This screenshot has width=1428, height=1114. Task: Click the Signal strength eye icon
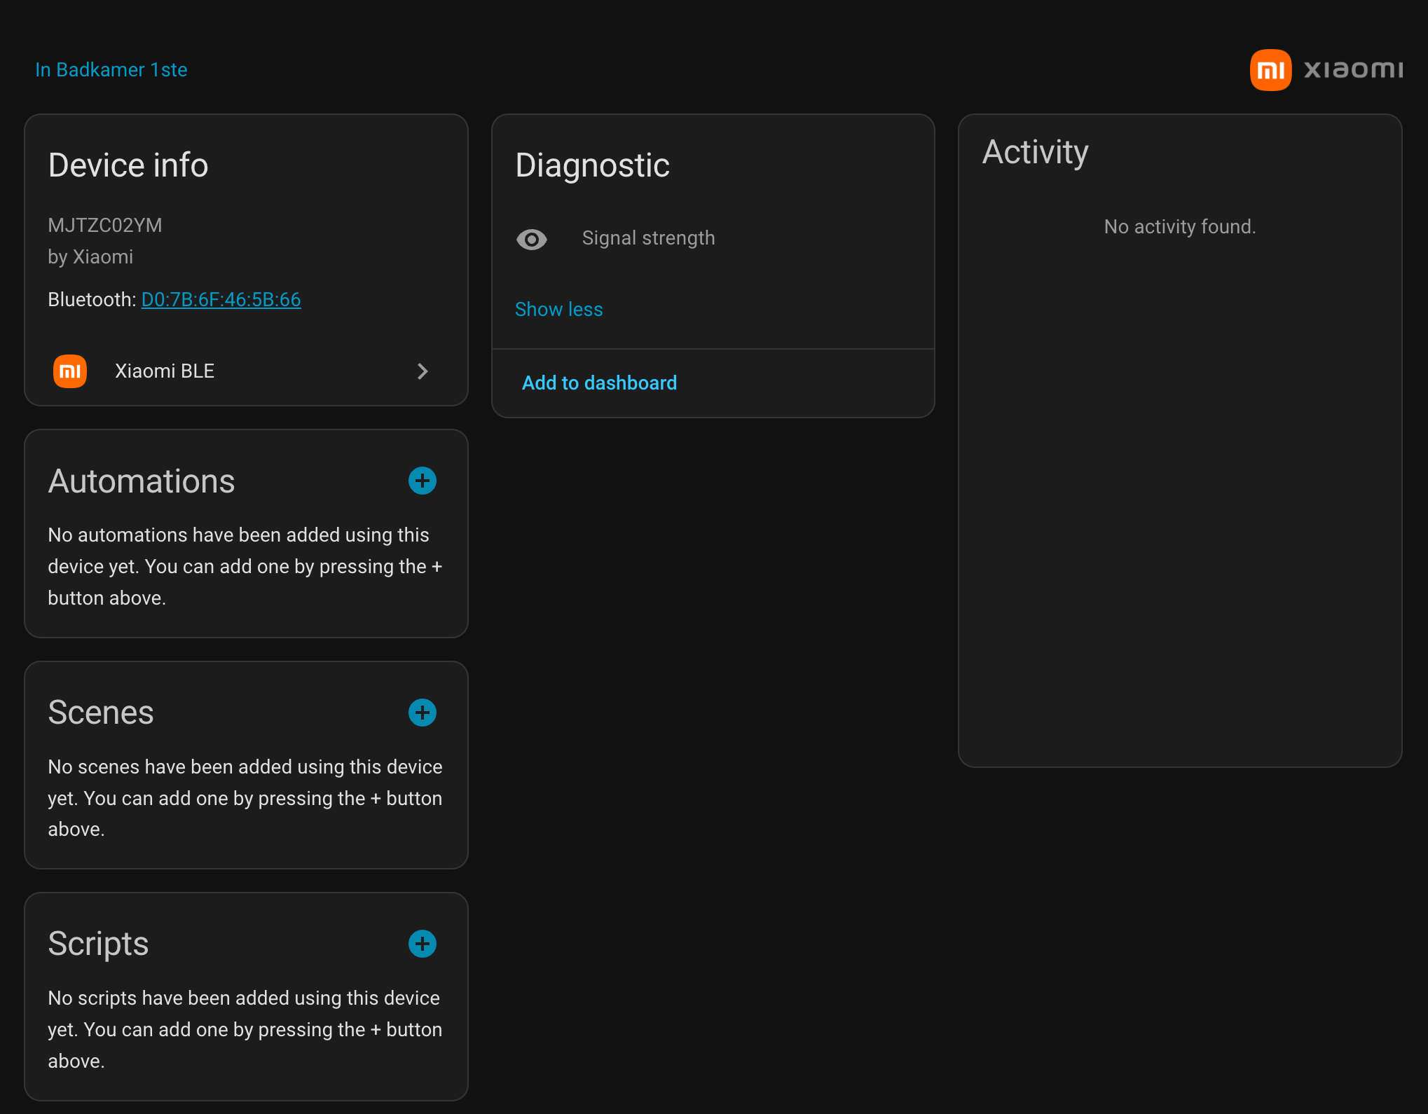[531, 239]
